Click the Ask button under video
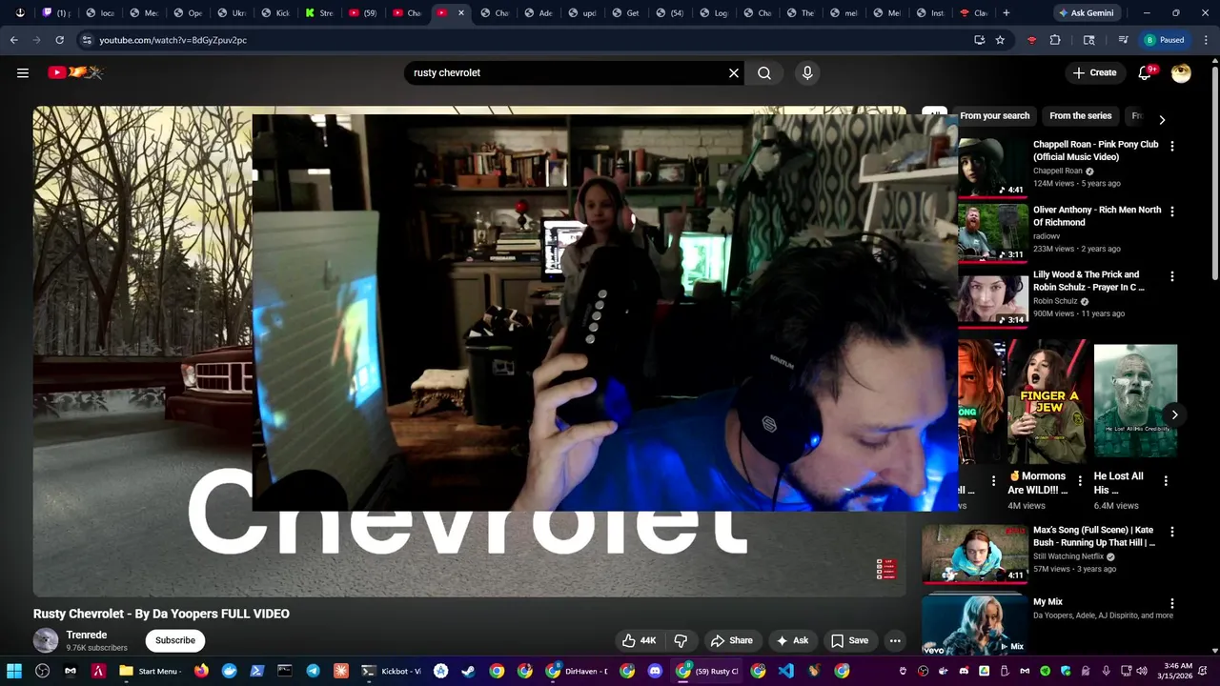 tap(792, 640)
